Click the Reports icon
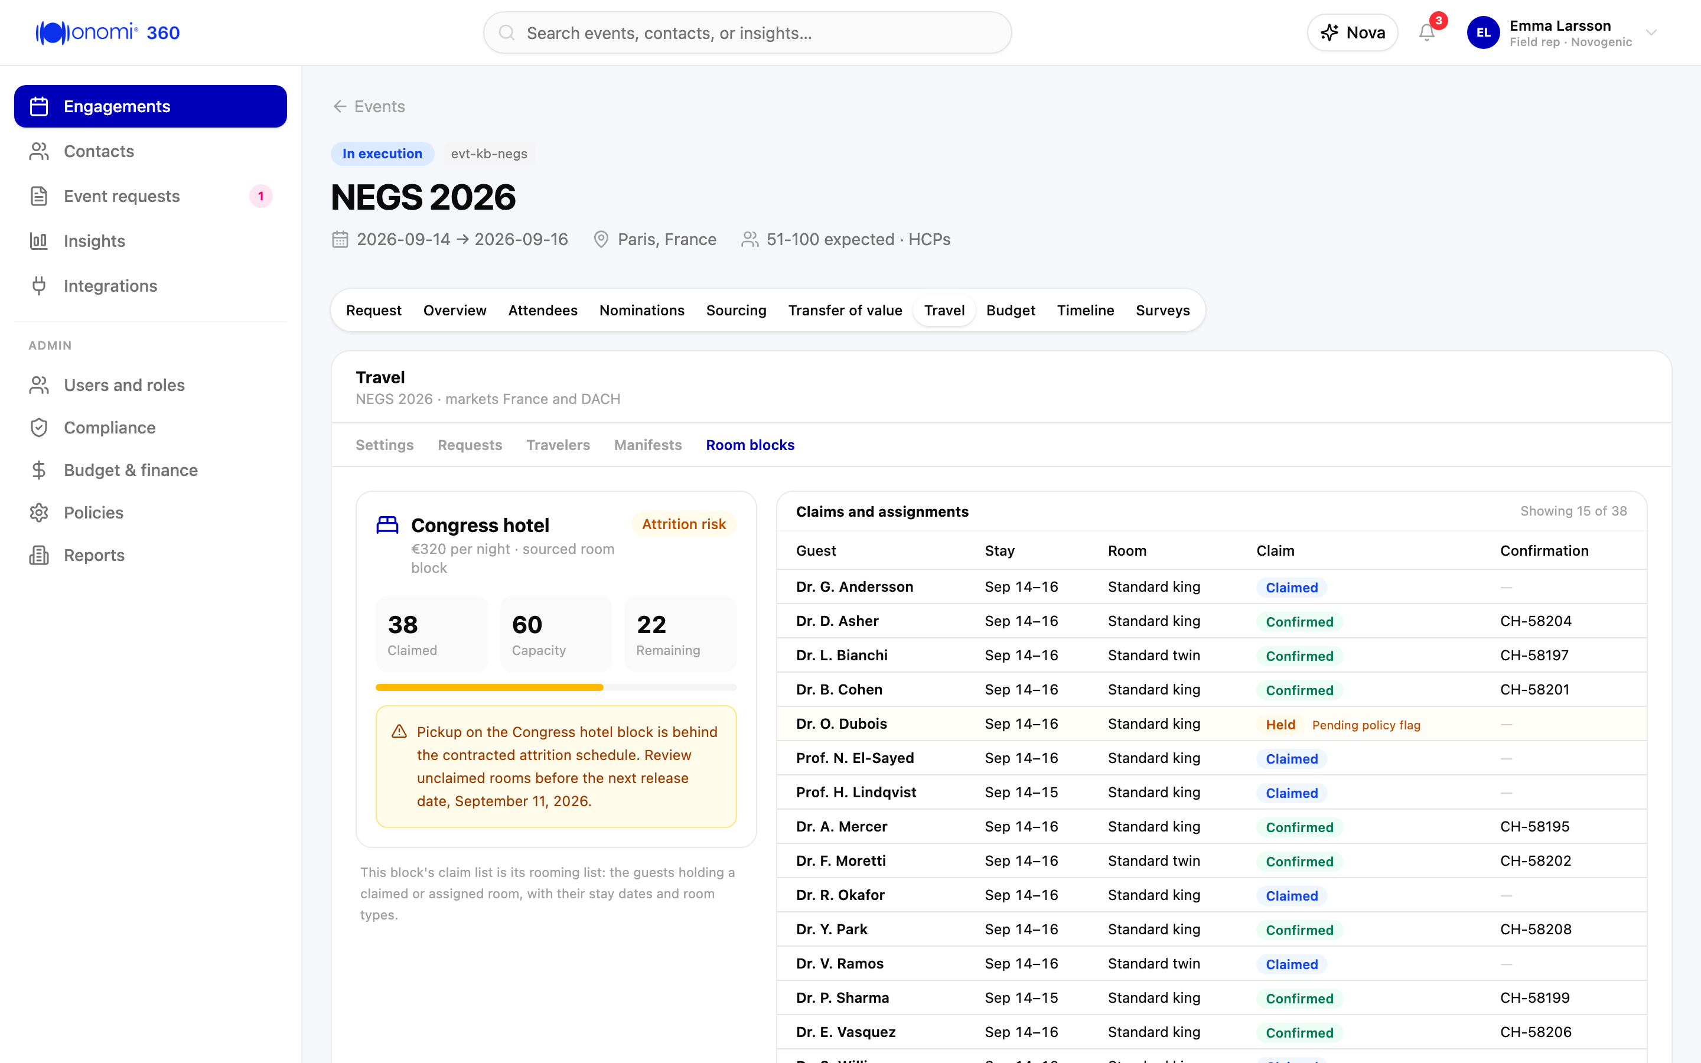This screenshot has height=1063, width=1701. (40, 555)
